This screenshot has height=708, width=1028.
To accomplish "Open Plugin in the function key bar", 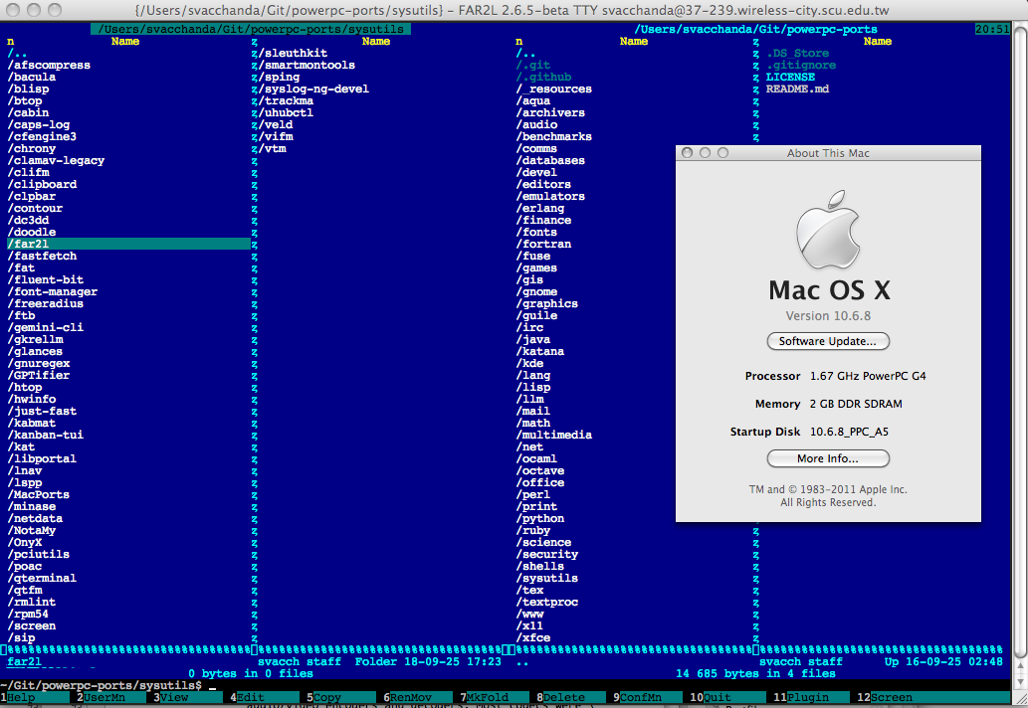I will click(807, 698).
